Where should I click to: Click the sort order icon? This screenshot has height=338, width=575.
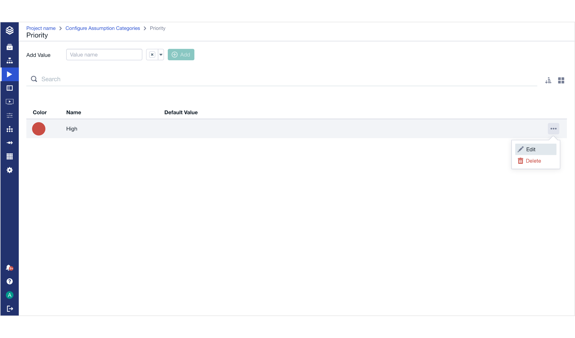coord(548,80)
